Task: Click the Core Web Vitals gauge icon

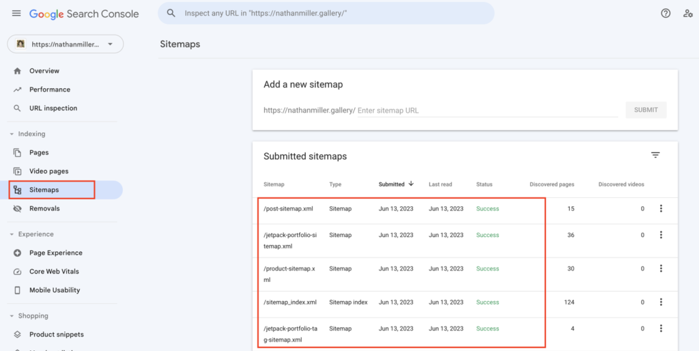Action: [17, 272]
